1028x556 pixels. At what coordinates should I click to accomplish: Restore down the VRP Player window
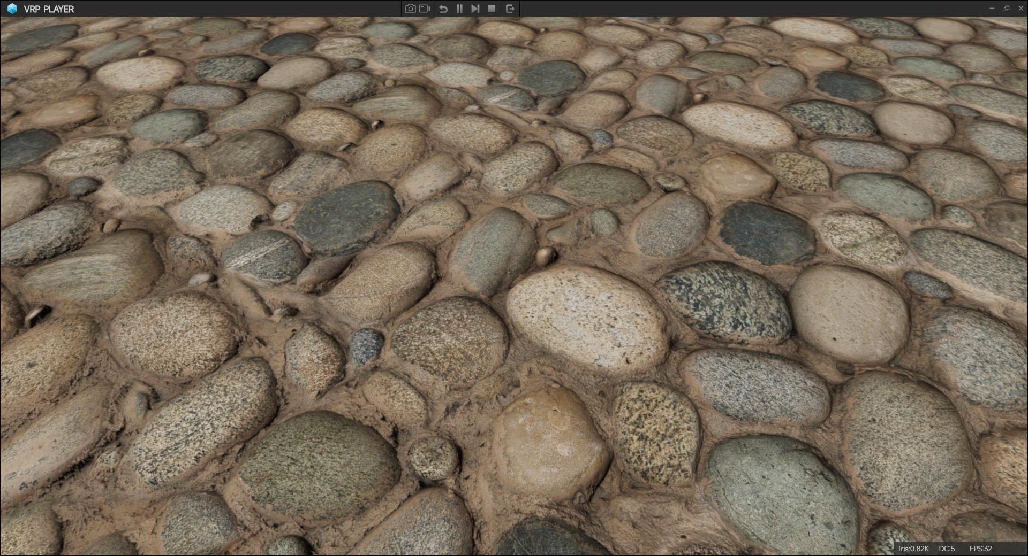[1006, 8]
